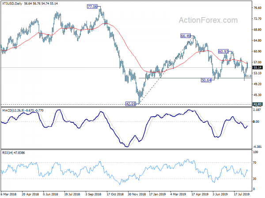Click the 60.93 price label
The image size is (265, 198).
223,51
